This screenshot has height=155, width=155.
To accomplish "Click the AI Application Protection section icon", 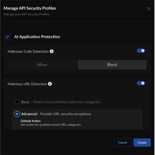I will coord(7,37).
